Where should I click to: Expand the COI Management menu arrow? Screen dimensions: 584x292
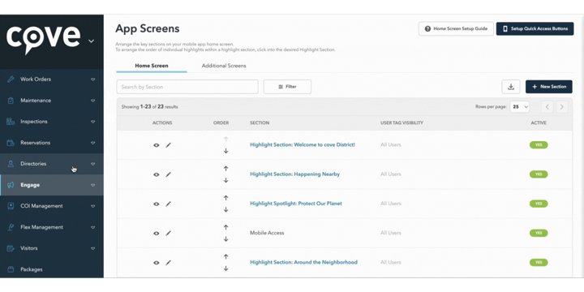92,206
